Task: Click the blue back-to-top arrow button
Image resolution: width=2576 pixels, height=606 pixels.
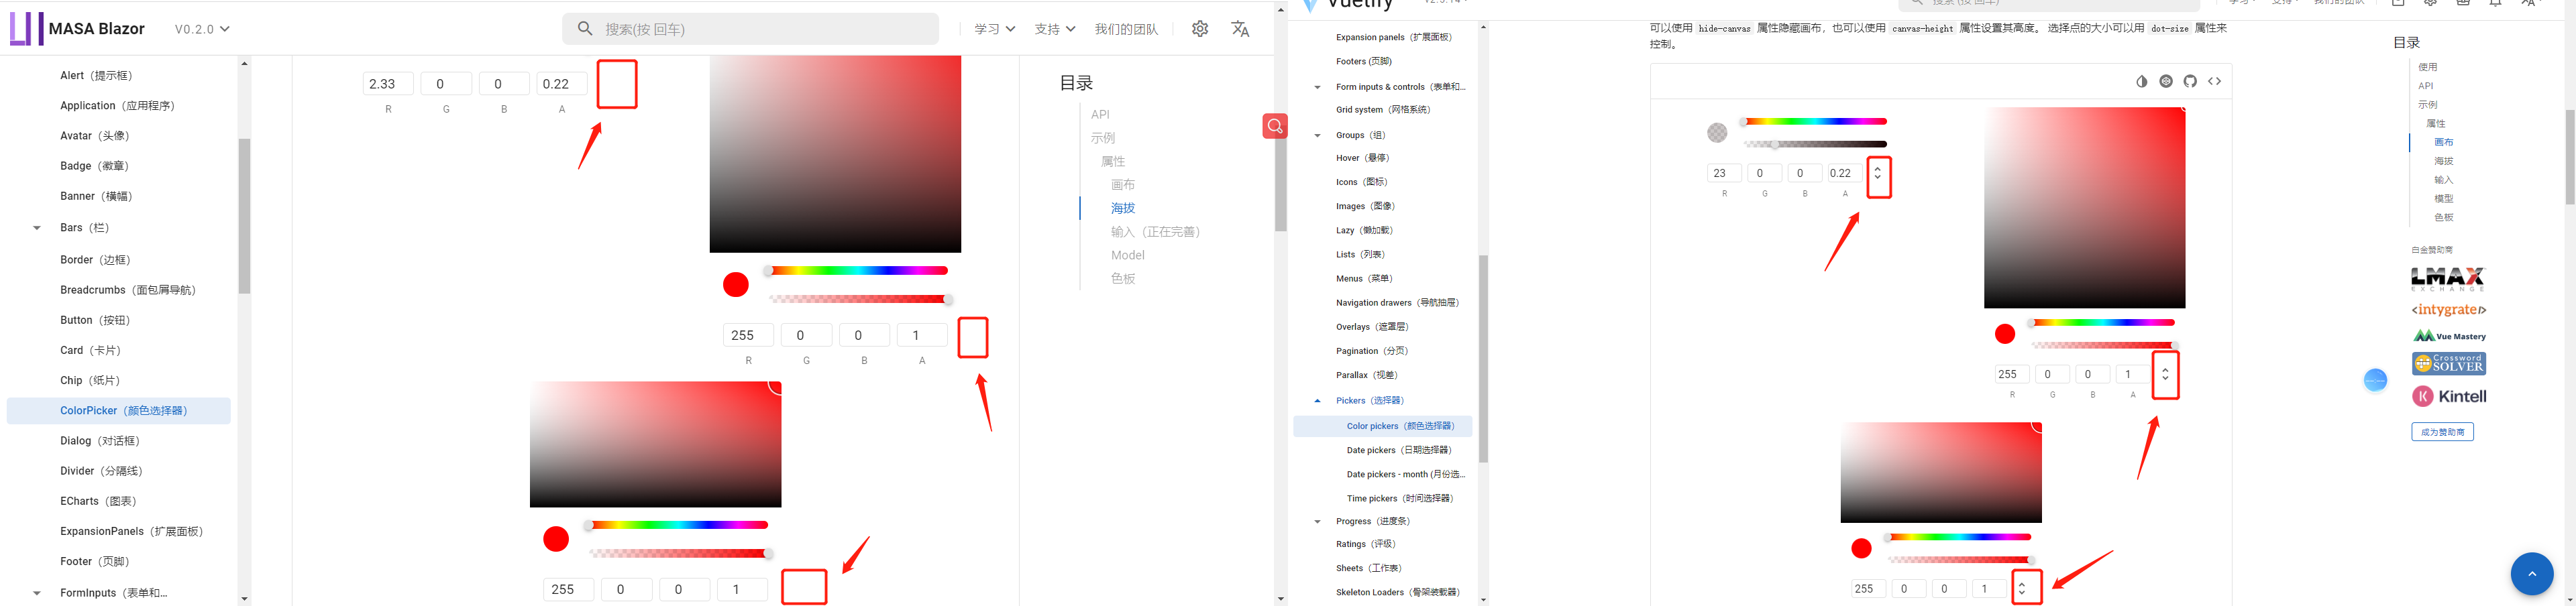Action: [x=2532, y=574]
